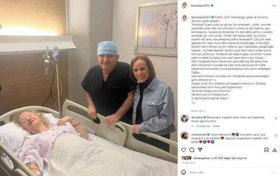
Task: Download the post using the download arrow icon
Action: pyautogui.click(x=275, y=150)
